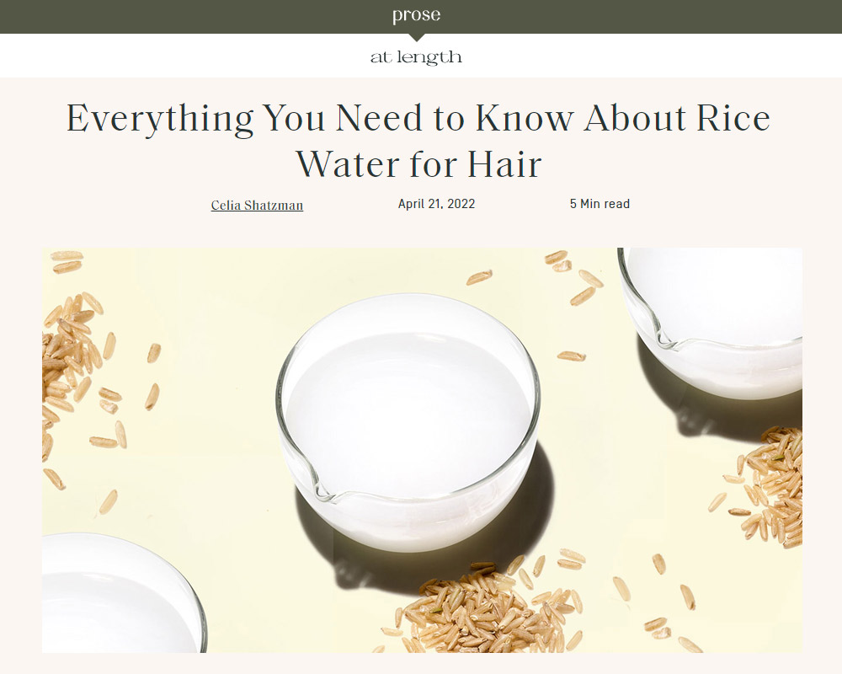Click the April 21, 2022 publish date
842x674 pixels.
pos(436,204)
